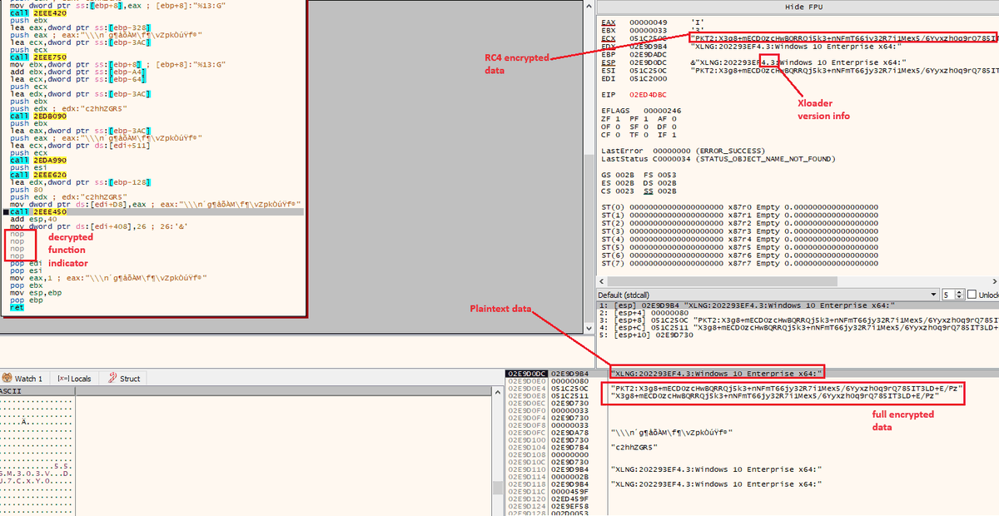Click the AF flag in registers

tap(668, 118)
